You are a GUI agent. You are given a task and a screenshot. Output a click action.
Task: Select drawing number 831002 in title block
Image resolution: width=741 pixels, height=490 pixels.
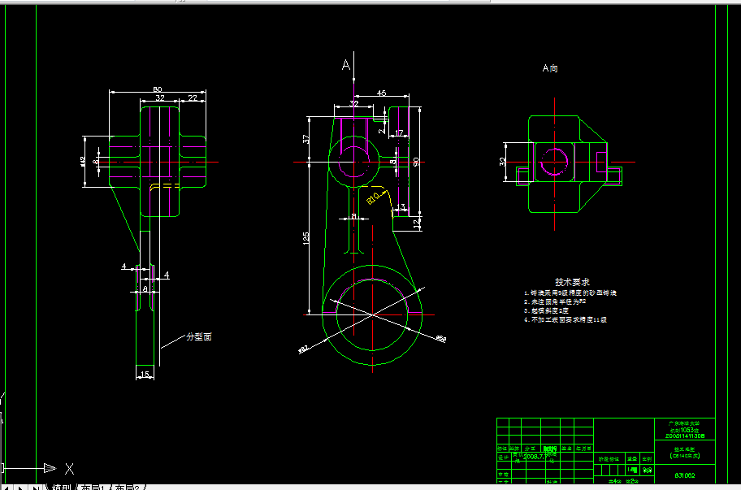click(x=685, y=475)
